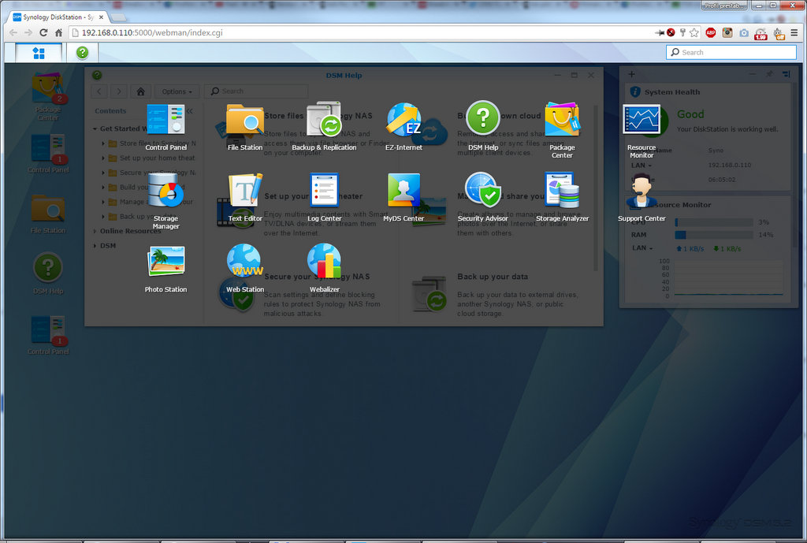Go to the browser home page

[x=58, y=32]
